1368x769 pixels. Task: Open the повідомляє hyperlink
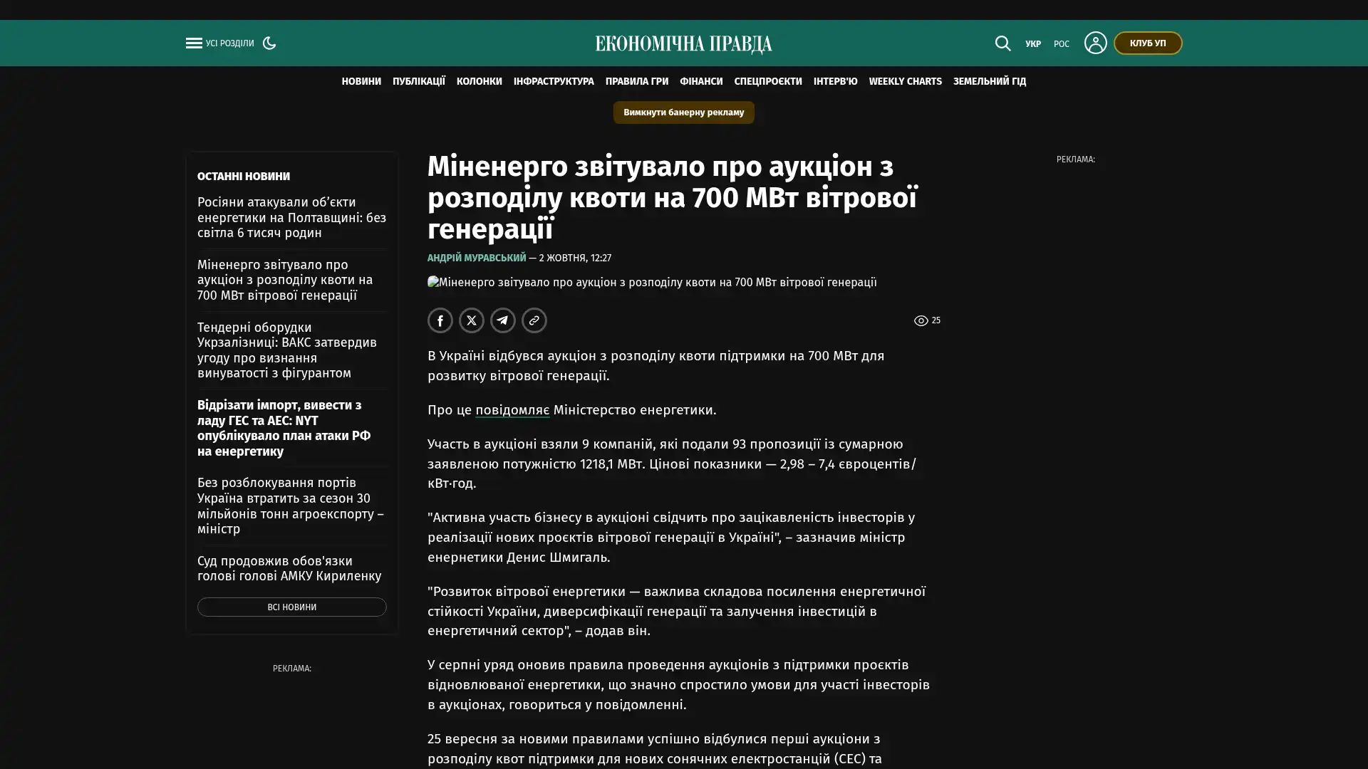[x=512, y=410]
